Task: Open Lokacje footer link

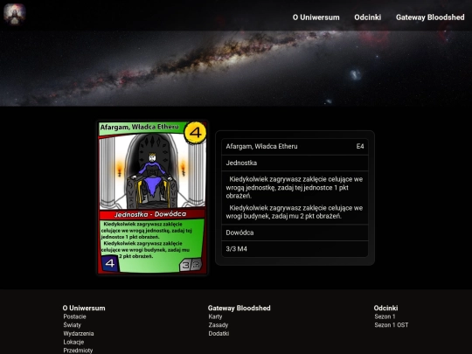Action: (x=73, y=342)
